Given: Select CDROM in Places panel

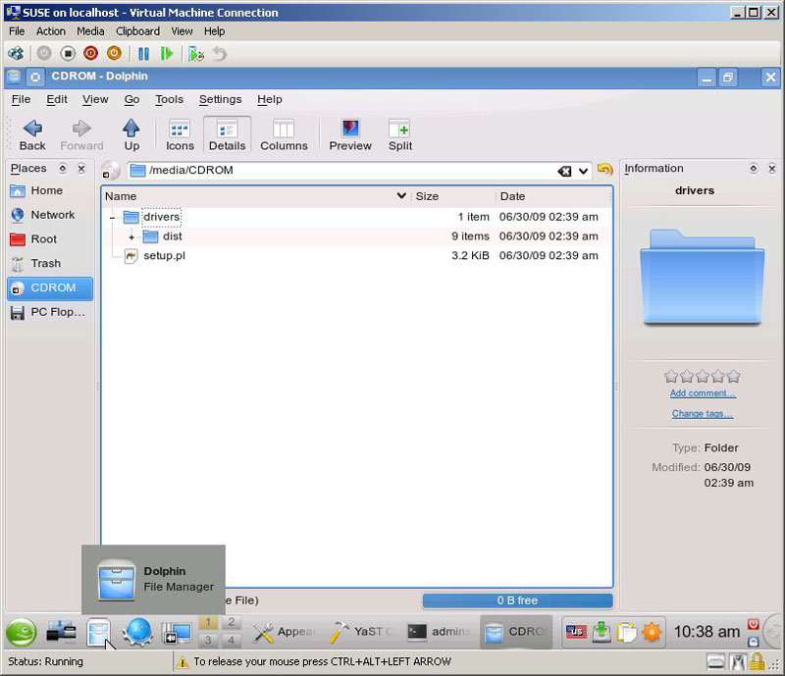Looking at the screenshot, I should coord(50,287).
